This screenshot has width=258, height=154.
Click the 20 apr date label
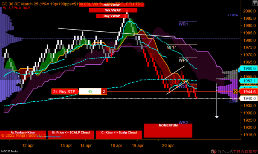[168, 146]
